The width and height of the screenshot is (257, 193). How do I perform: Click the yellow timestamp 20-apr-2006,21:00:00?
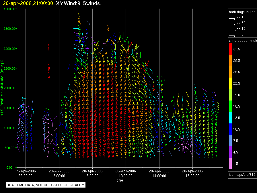[x=28, y=3]
